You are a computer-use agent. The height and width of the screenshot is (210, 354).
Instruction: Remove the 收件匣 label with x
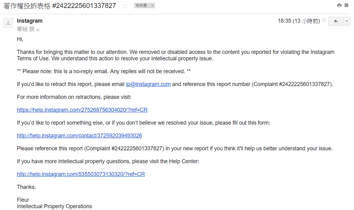pyautogui.click(x=152, y=6)
